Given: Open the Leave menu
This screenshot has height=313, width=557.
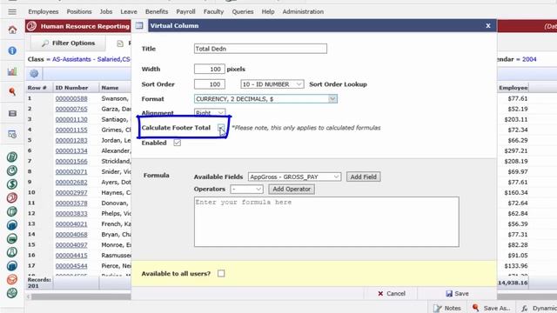Looking at the screenshot, I should pyautogui.click(x=129, y=11).
